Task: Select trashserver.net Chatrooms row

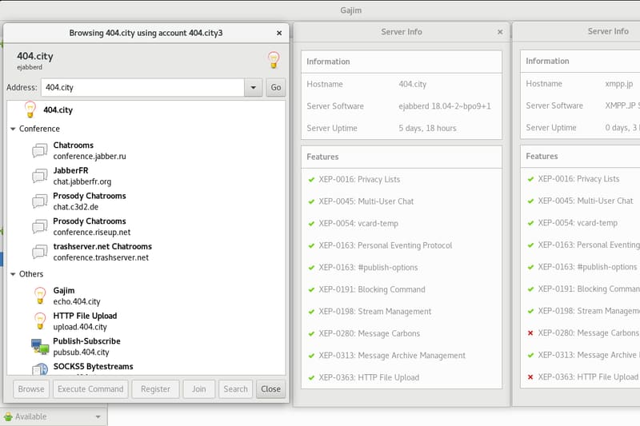Action: pos(146,252)
